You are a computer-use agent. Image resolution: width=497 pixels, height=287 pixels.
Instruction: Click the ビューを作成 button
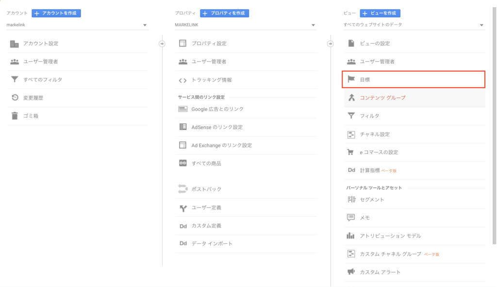click(380, 13)
